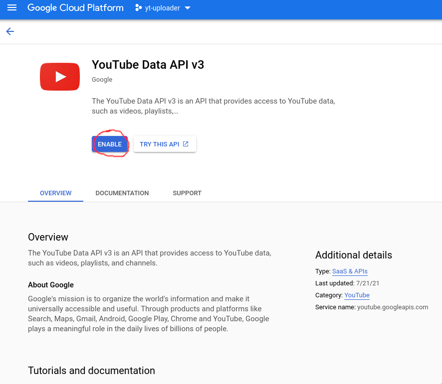Click the Google Cloud Platform title
The width and height of the screenshot is (442, 384).
tap(75, 8)
